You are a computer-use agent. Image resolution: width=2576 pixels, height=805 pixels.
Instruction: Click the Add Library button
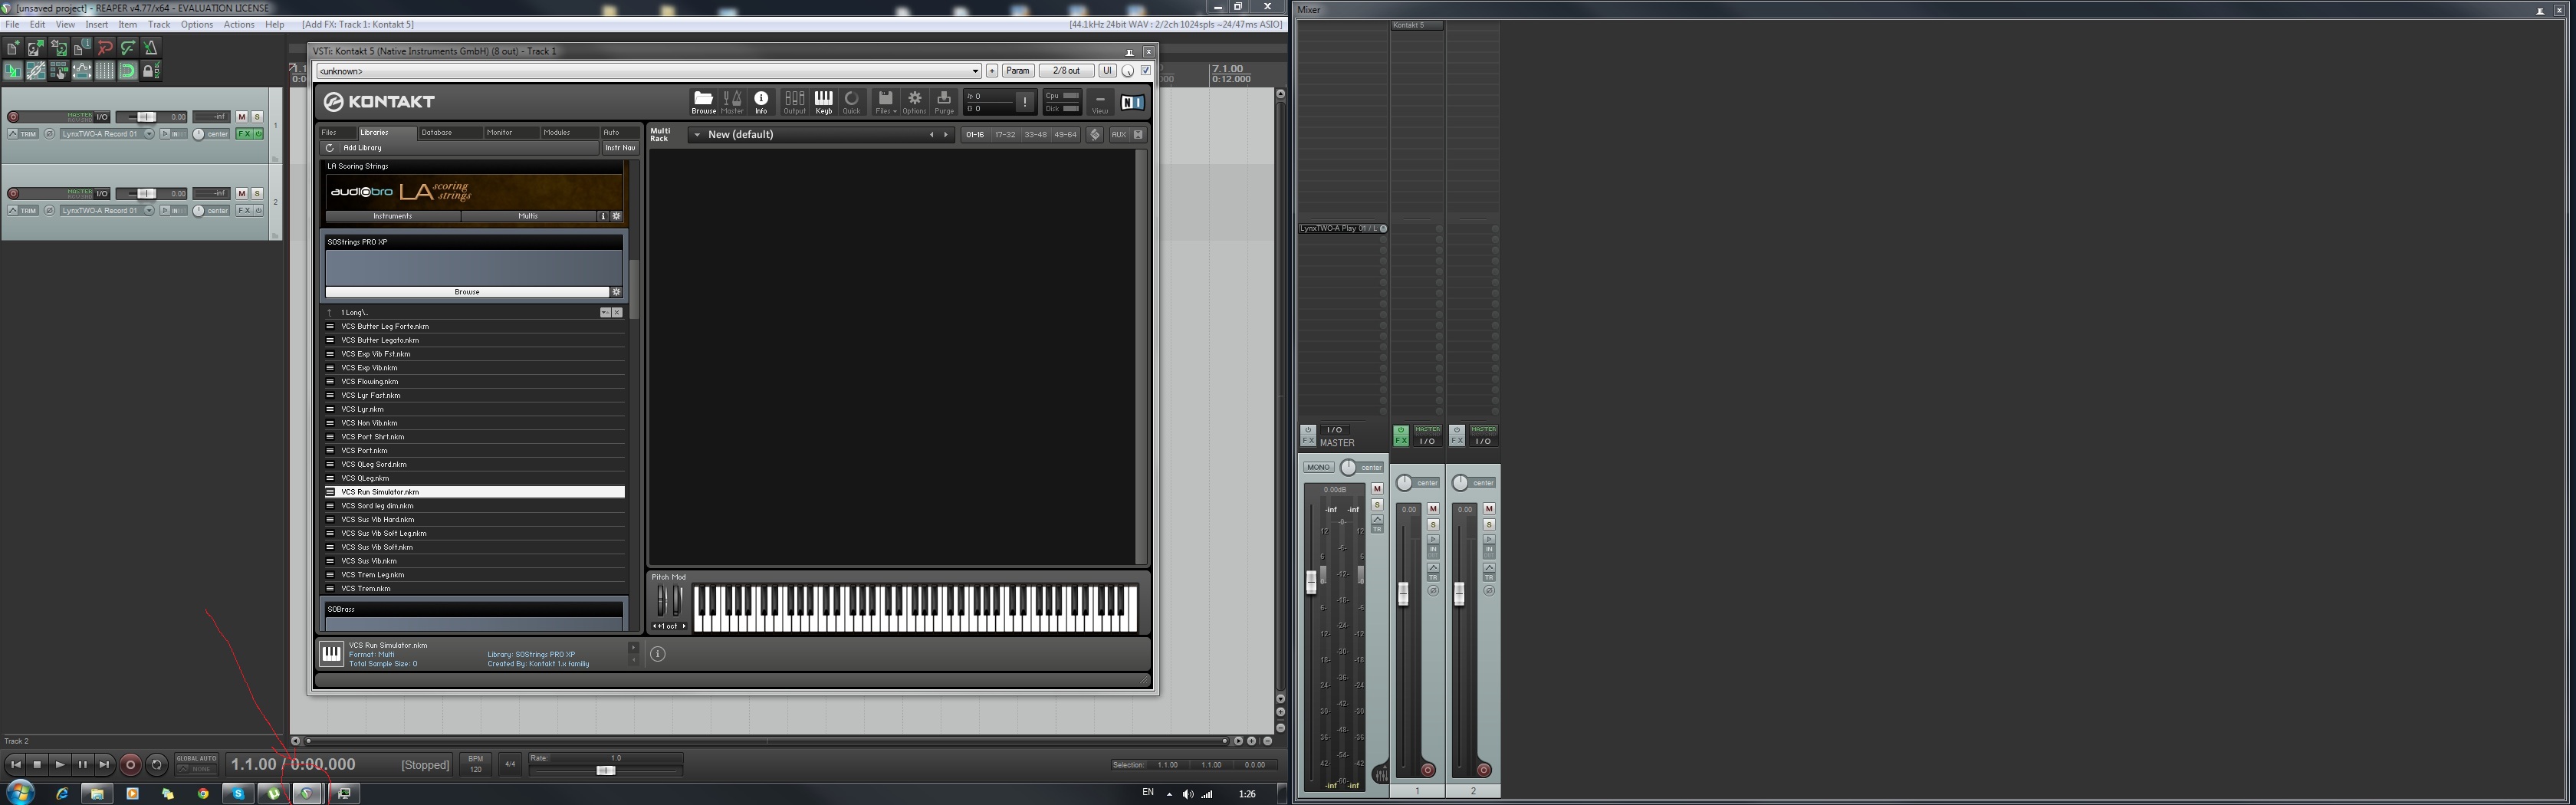[362, 148]
